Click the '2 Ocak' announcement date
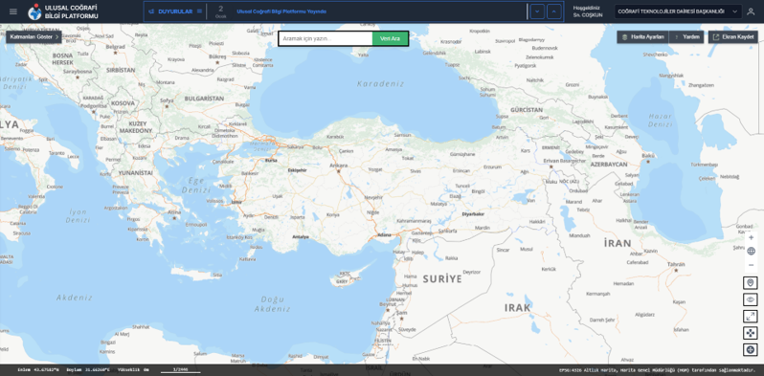 [x=221, y=11]
